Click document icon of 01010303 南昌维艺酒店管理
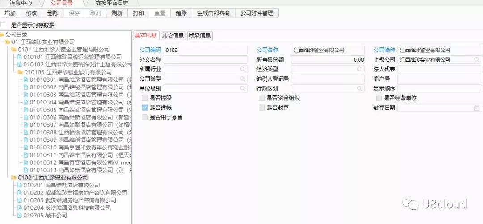Image resolution: width=483 pixels, height=224 pixels. (x=26, y=95)
